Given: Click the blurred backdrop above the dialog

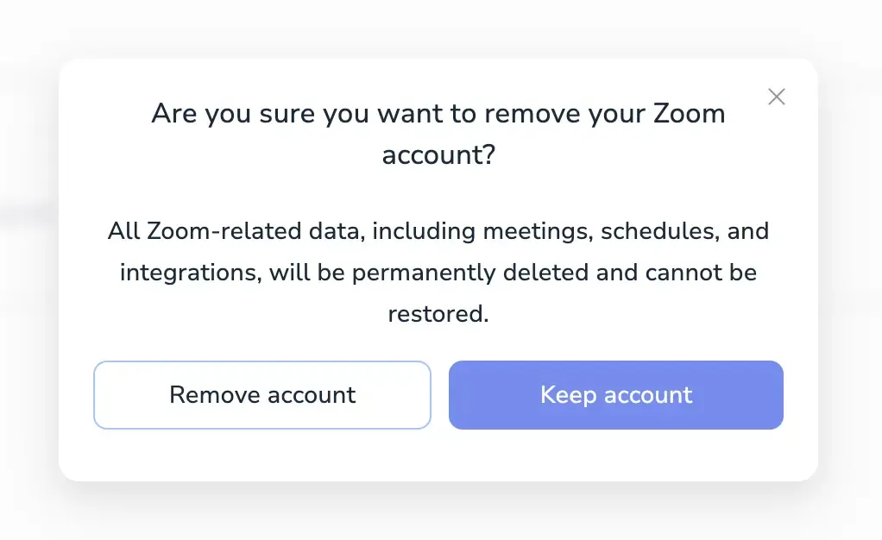Looking at the screenshot, I should coord(438,26).
